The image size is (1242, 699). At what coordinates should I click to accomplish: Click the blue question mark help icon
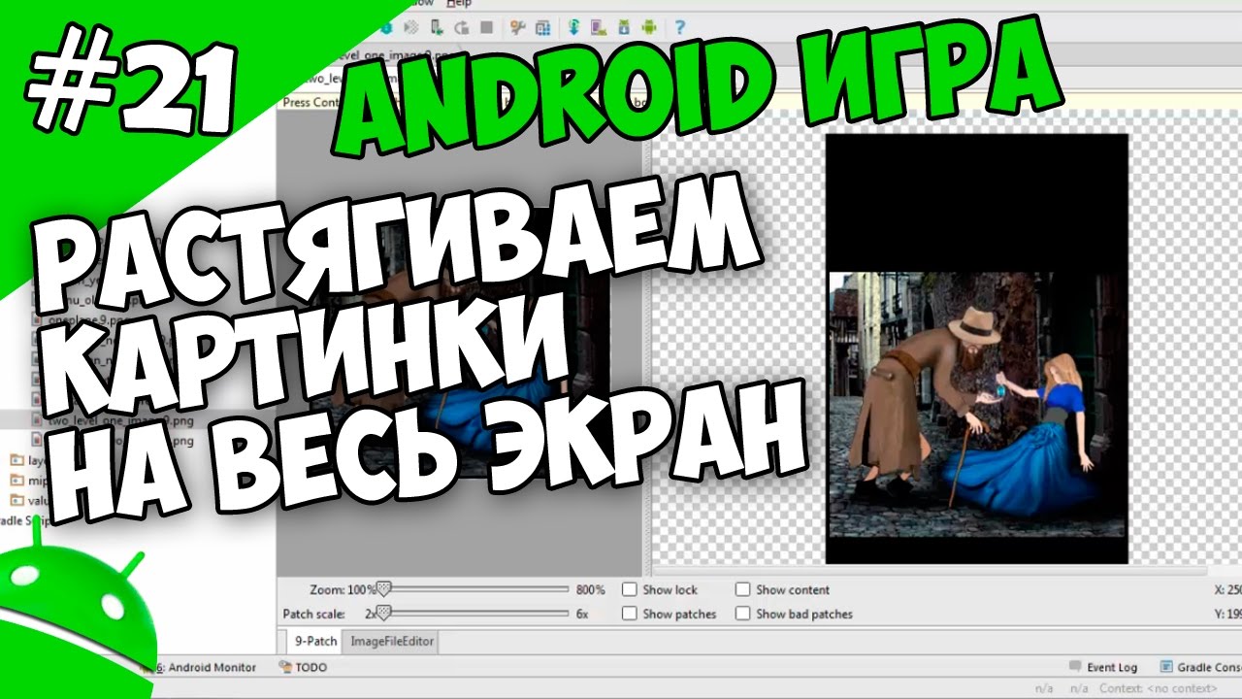coord(680,27)
